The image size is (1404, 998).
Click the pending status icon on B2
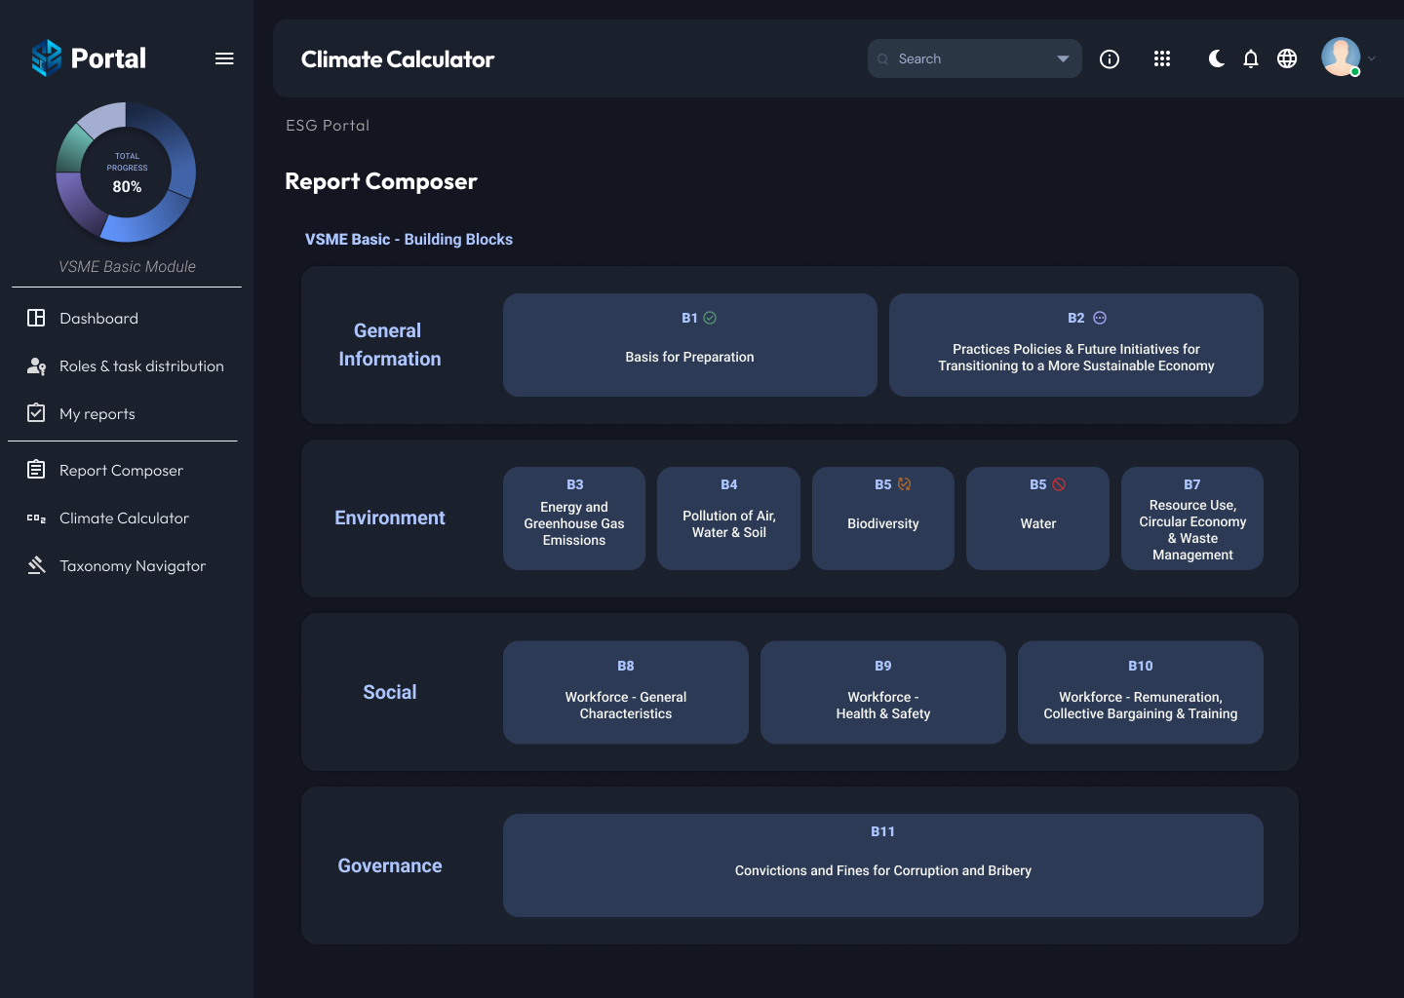(x=1100, y=318)
